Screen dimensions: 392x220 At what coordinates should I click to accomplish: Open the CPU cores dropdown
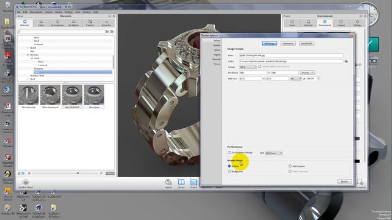[274, 153]
